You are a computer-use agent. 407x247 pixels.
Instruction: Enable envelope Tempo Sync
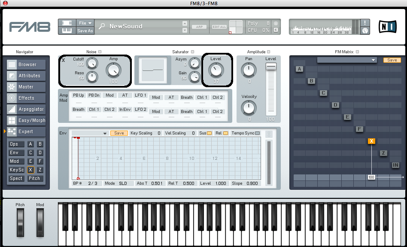click(257, 133)
